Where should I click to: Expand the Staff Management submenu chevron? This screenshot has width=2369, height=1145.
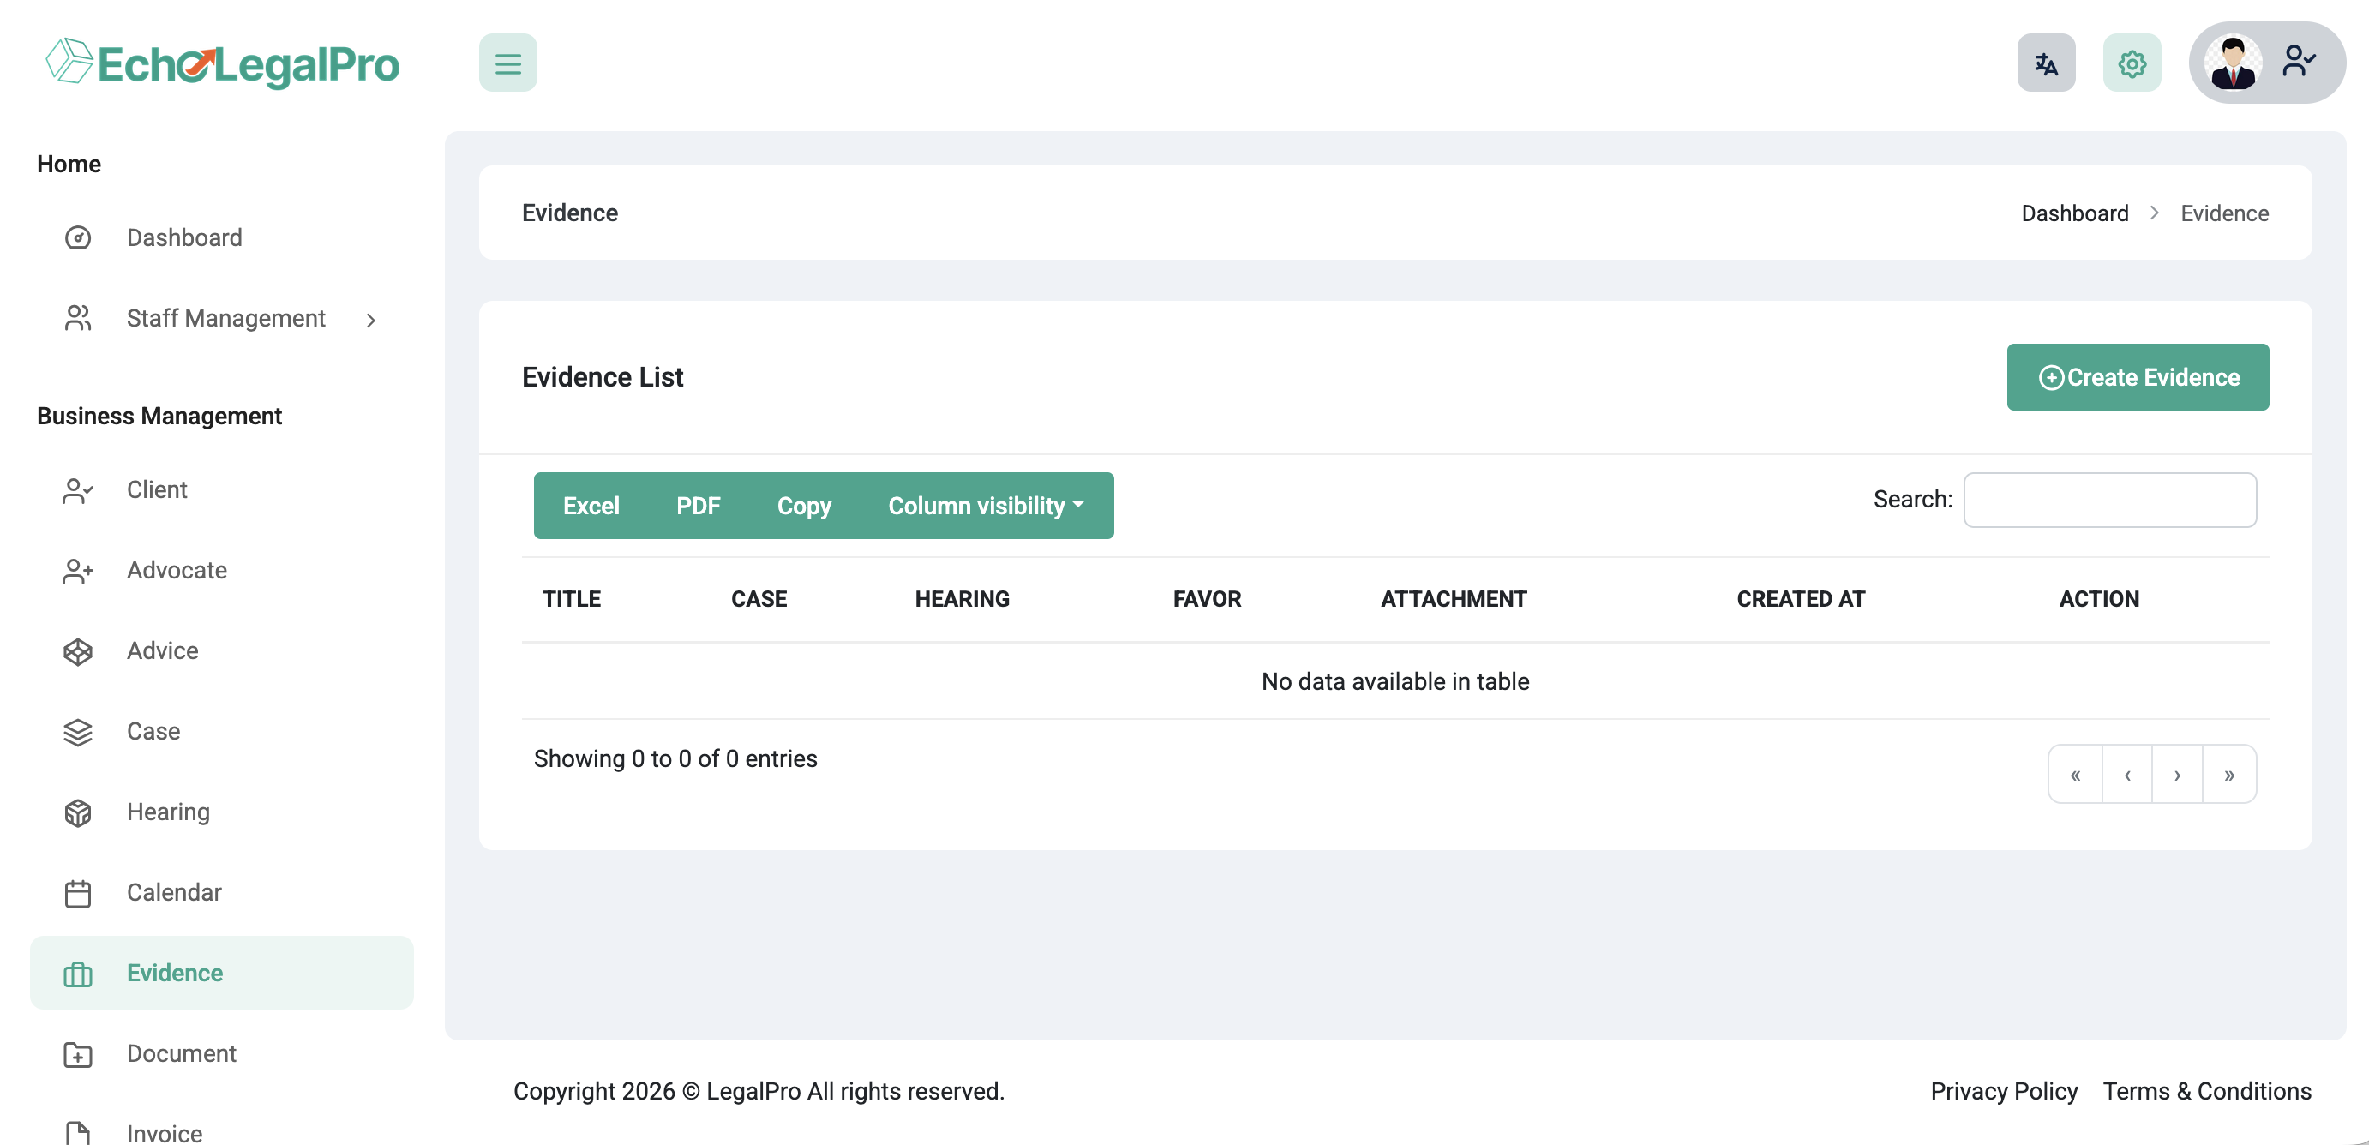click(370, 319)
